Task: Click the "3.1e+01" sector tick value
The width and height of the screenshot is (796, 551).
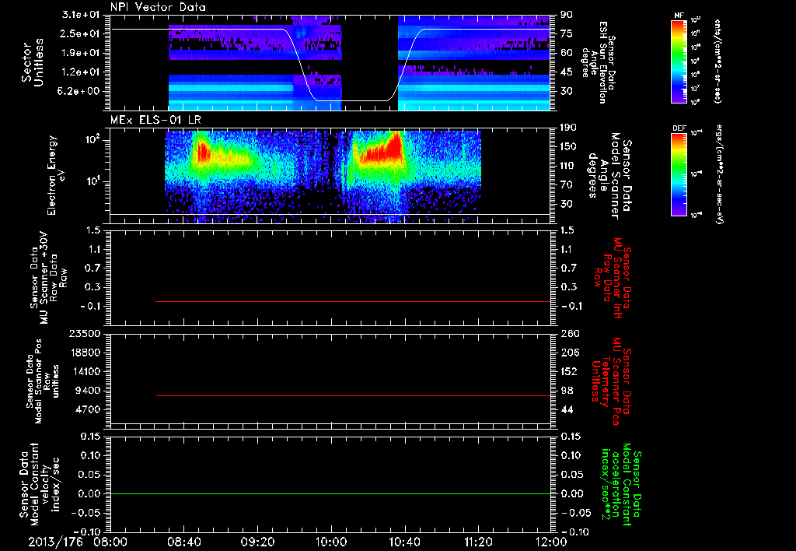Action: [x=81, y=15]
